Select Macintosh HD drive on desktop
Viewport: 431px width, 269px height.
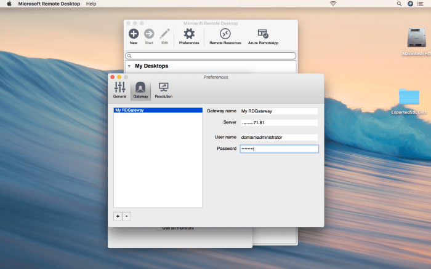(x=416, y=41)
